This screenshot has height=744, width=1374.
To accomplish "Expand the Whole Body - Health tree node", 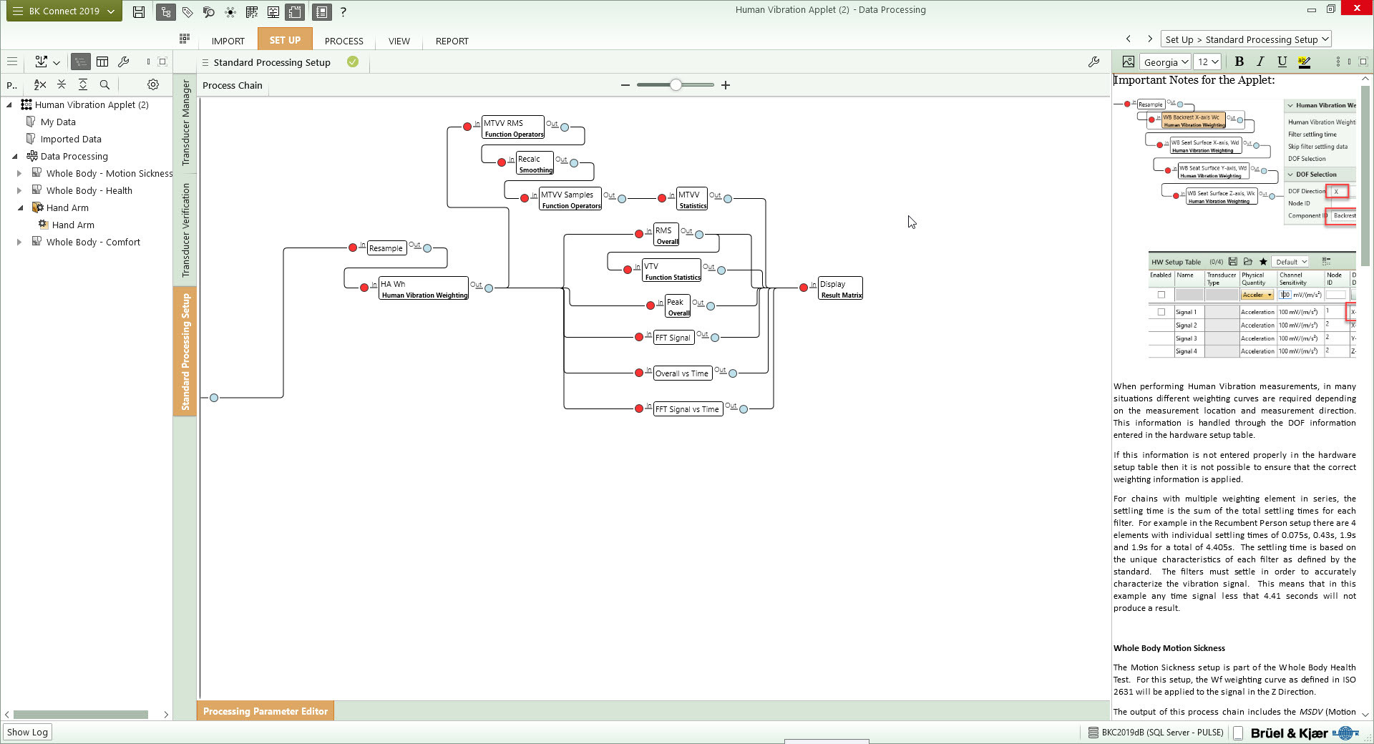I will [x=19, y=191].
